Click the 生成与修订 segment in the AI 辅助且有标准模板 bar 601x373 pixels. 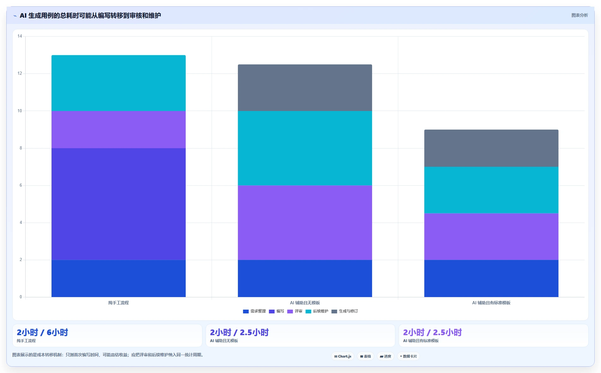tap(491, 148)
